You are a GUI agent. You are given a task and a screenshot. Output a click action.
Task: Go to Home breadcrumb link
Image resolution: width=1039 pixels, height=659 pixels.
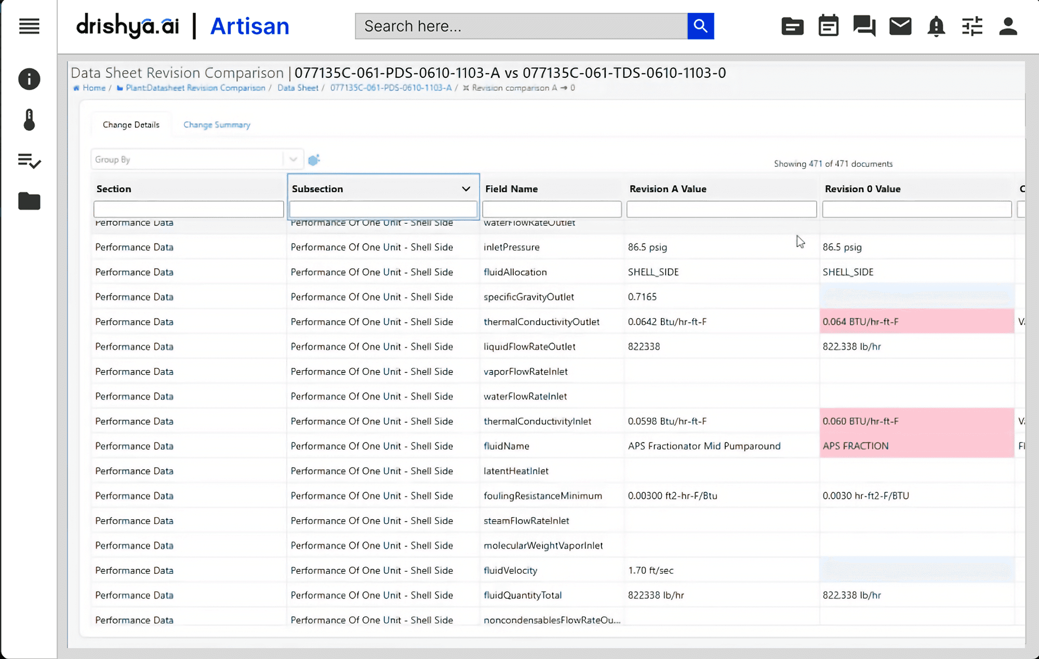coord(94,88)
